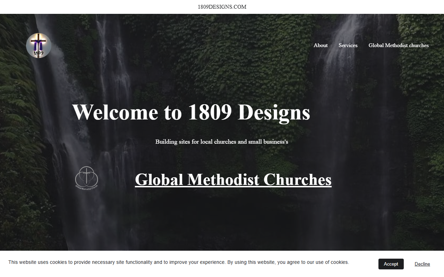Click the 1809 Designs cross logo

(39, 45)
